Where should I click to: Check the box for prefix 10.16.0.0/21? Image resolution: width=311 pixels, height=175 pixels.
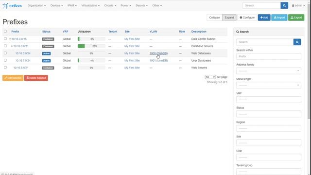(x=5, y=46)
